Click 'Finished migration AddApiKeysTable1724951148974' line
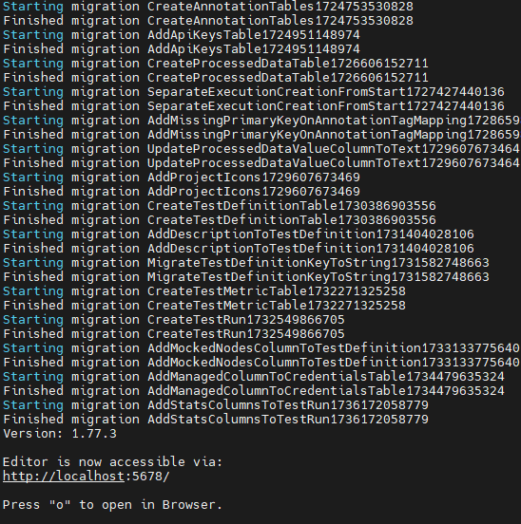This screenshot has height=524, width=521. coord(182,49)
